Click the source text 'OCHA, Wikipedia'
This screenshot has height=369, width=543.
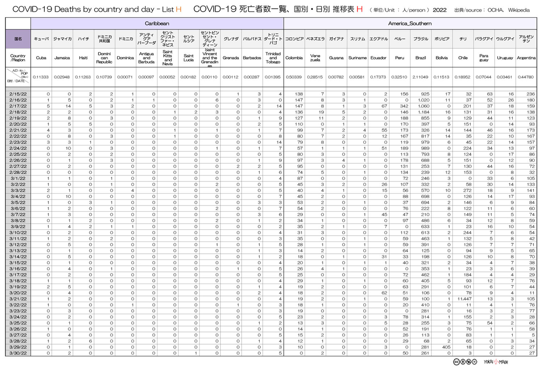click(x=509, y=9)
